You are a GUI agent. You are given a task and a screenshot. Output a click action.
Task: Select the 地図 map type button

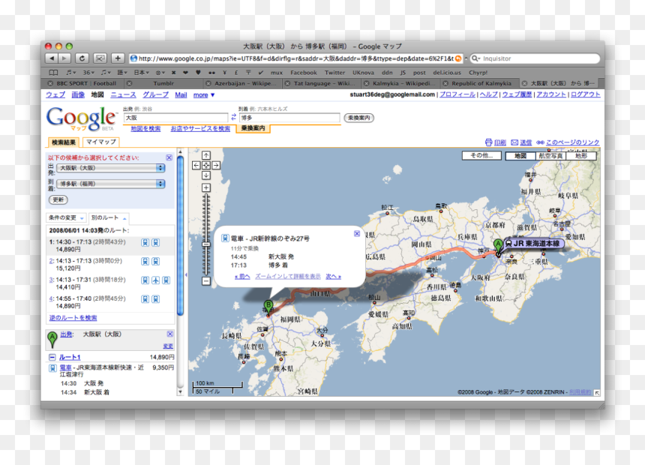(x=520, y=155)
